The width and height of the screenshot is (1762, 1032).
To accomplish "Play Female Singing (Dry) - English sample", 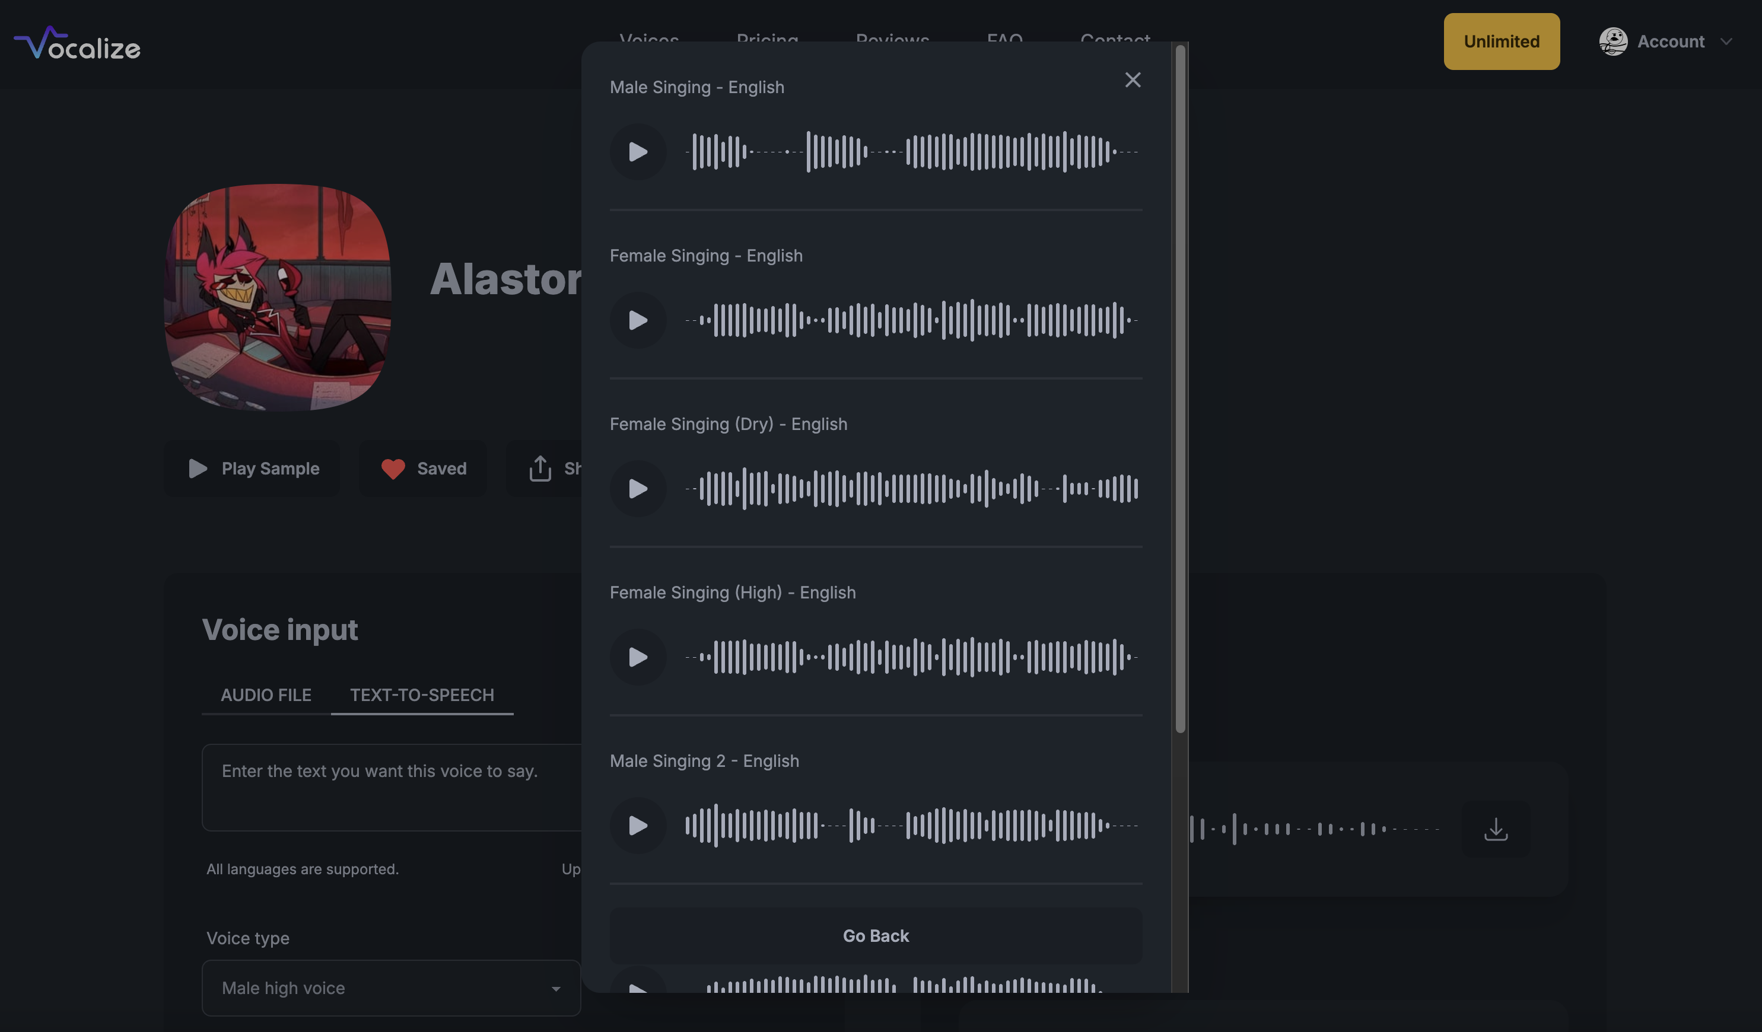I will pos(638,489).
